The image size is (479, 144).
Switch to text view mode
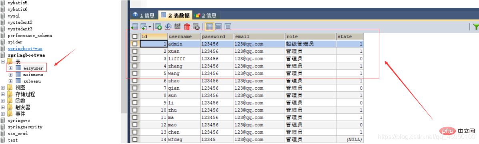point(228,27)
